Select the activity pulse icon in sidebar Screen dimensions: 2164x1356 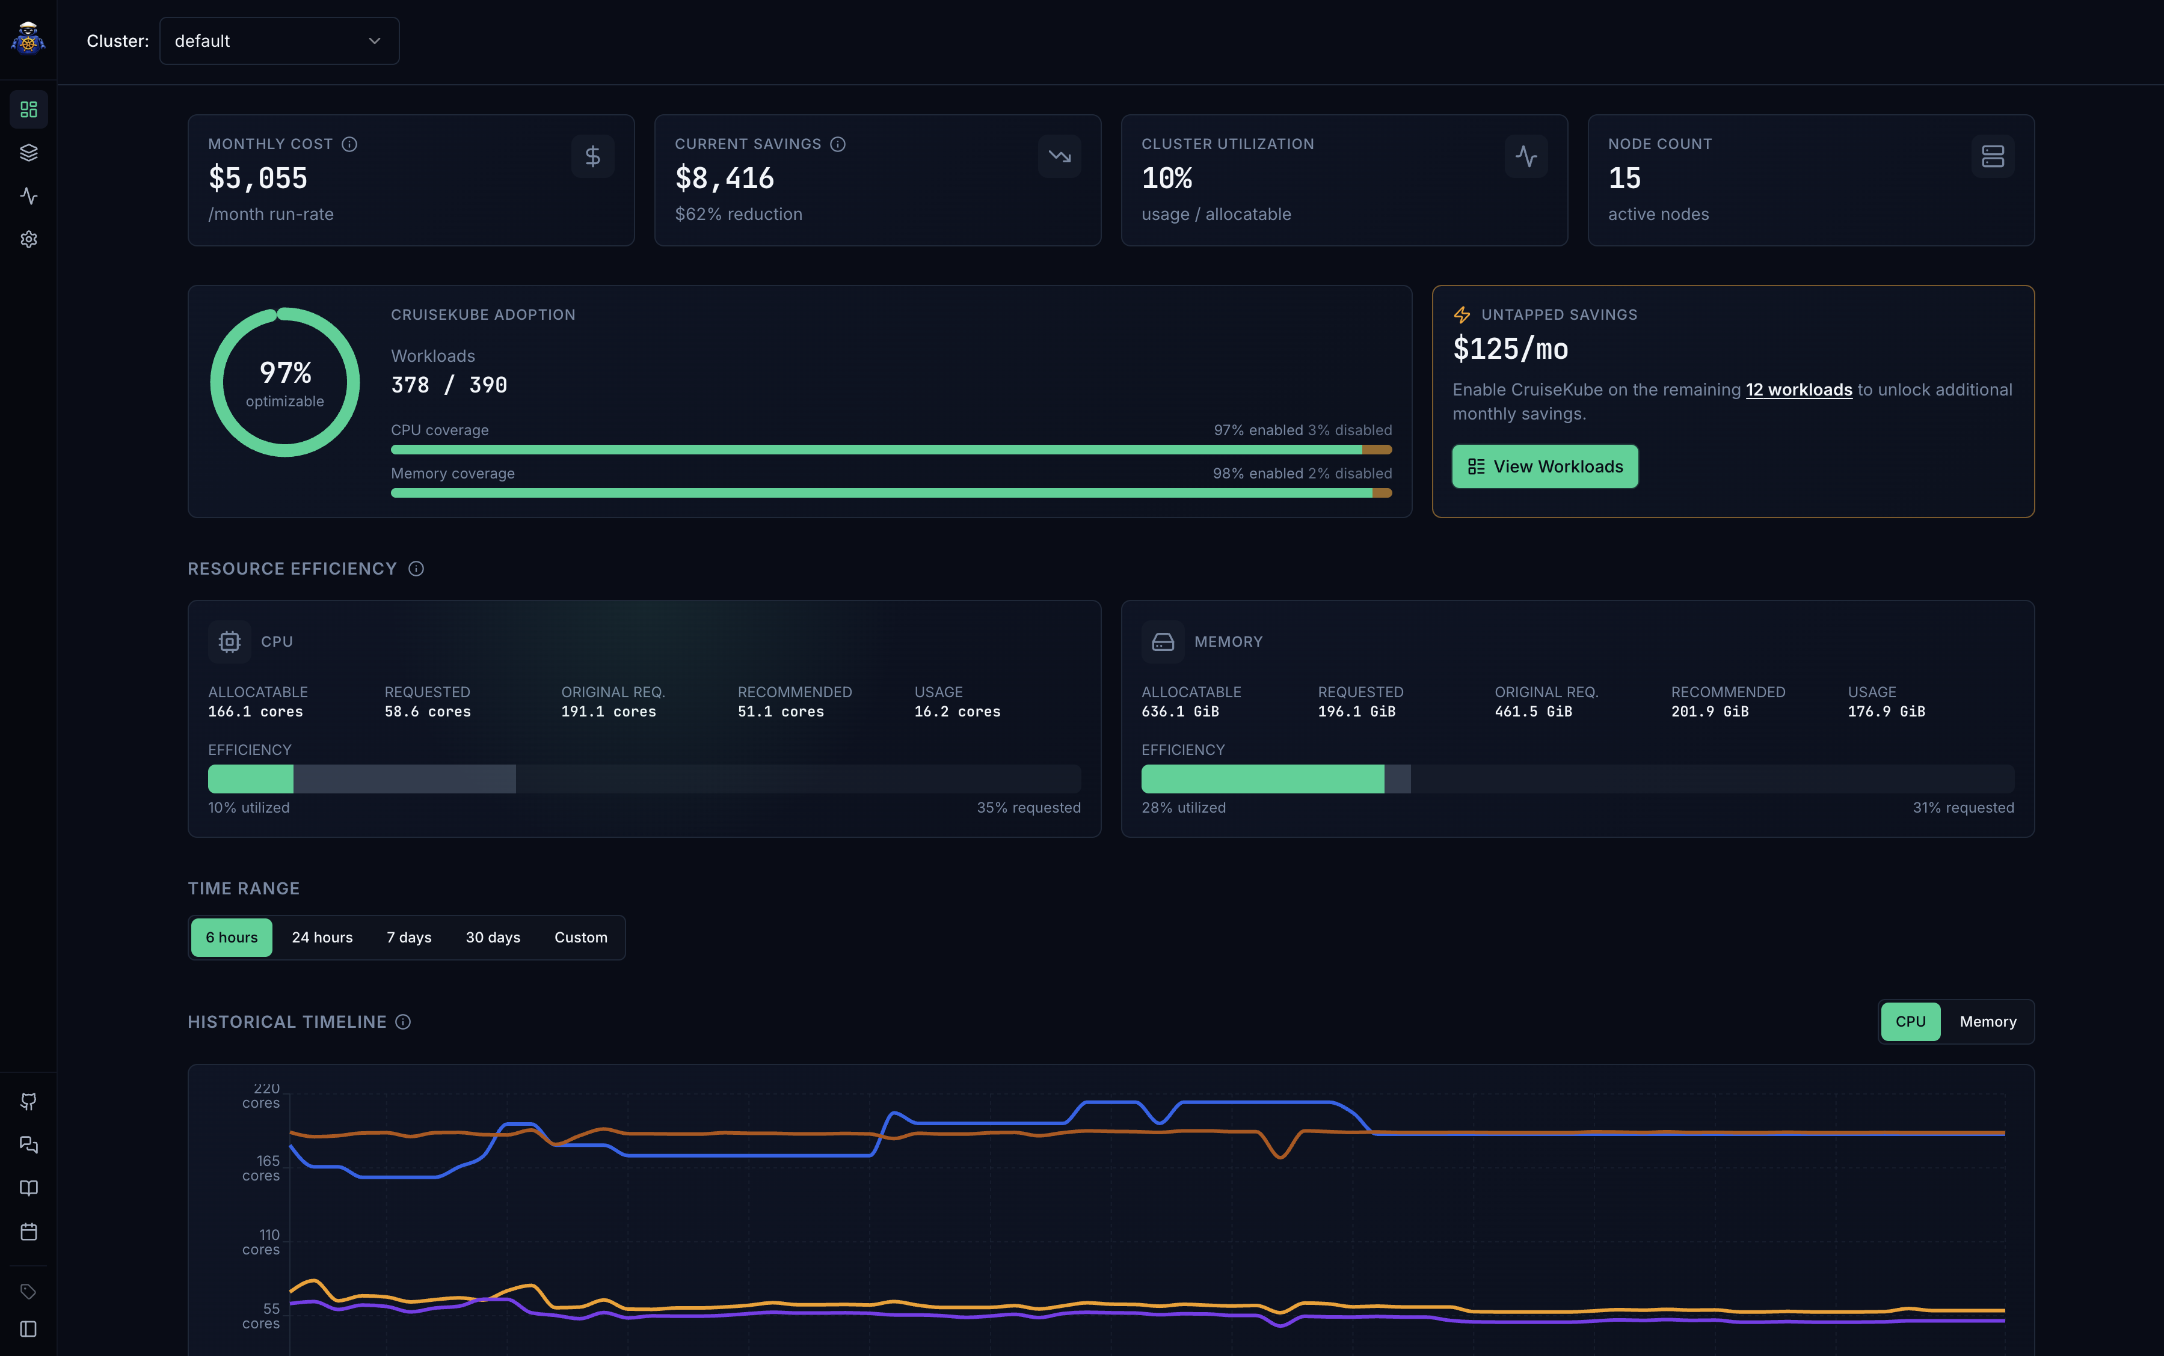28,197
